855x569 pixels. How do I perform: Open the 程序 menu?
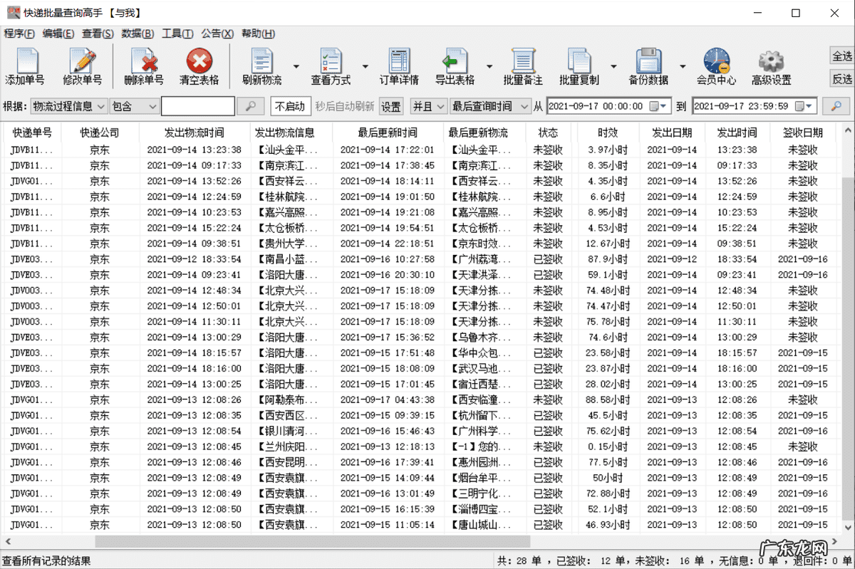click(x=18, y=33)
